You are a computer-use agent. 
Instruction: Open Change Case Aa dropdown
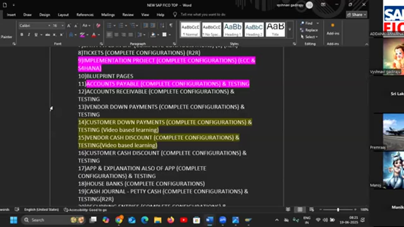click(86, 26)
